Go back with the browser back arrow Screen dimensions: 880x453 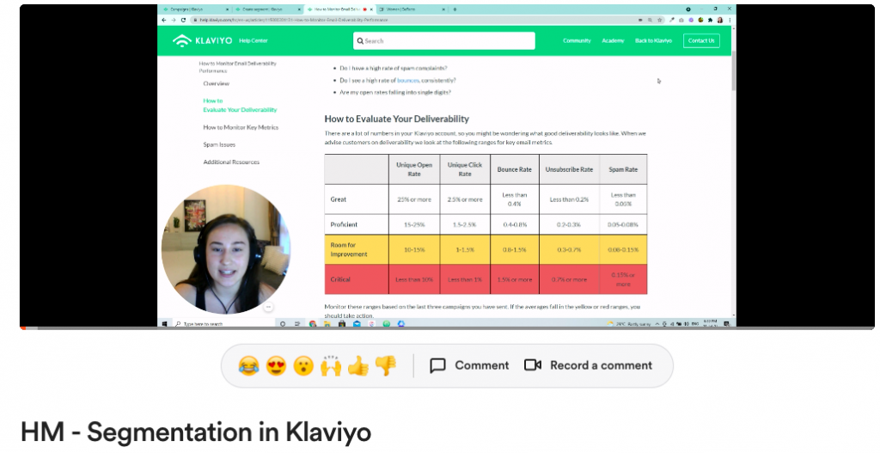164,20
